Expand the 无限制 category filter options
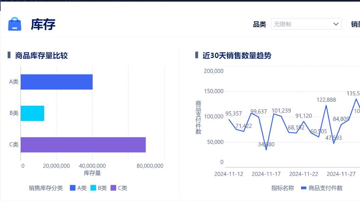The width and height of the screenshot is (360, 203). click(x=306, y=24)
